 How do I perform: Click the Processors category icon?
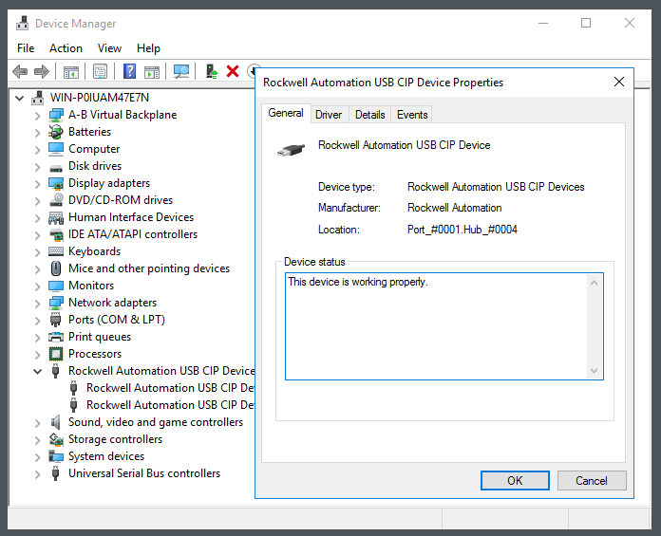click(x=56, y=354)
